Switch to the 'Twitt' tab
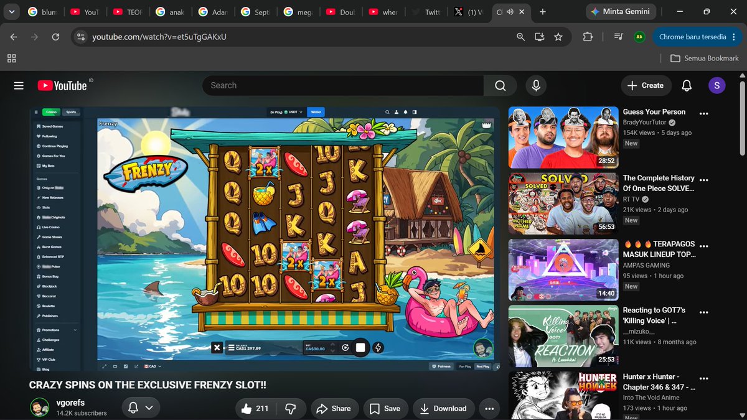747x420 pixels. (x=425, y=12)
